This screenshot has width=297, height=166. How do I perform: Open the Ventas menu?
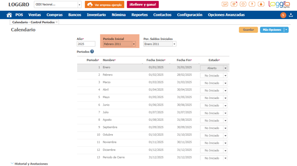point(35,15)
